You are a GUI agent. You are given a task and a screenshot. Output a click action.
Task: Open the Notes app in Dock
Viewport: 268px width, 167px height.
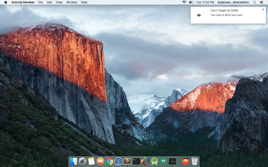tap(91, 161)
